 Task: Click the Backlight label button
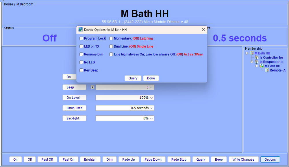[x=74, y=118]
